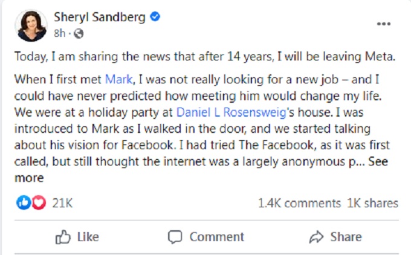Image resolution: width=411 pixels, height=255 pixels.
Task: Like the post using the Like label
Action: tap(88, 237)
